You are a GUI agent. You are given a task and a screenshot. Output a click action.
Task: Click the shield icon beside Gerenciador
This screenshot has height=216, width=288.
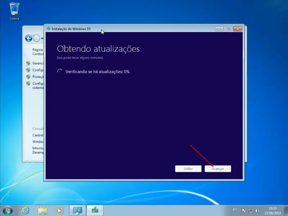pyautogui.click(x=28, y=63)
